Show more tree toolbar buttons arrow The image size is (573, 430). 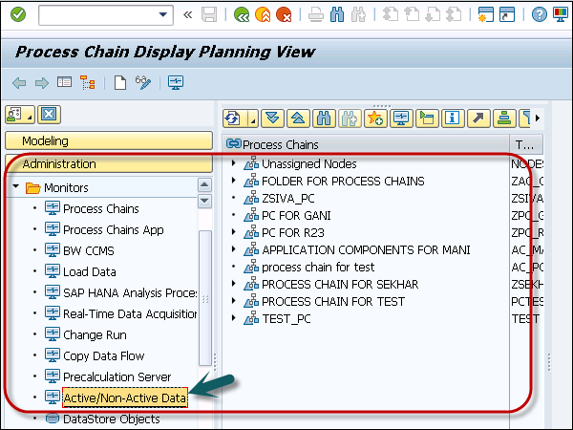click(x=537, y=118)
